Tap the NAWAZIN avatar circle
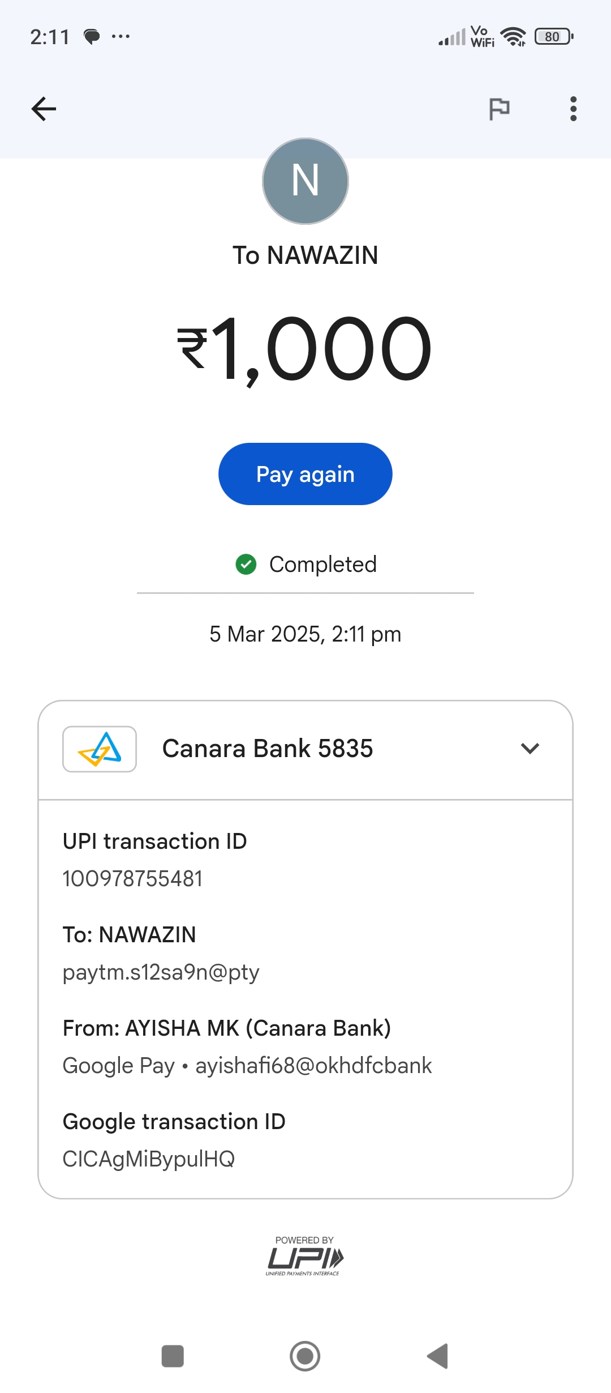 click(305, 181)
